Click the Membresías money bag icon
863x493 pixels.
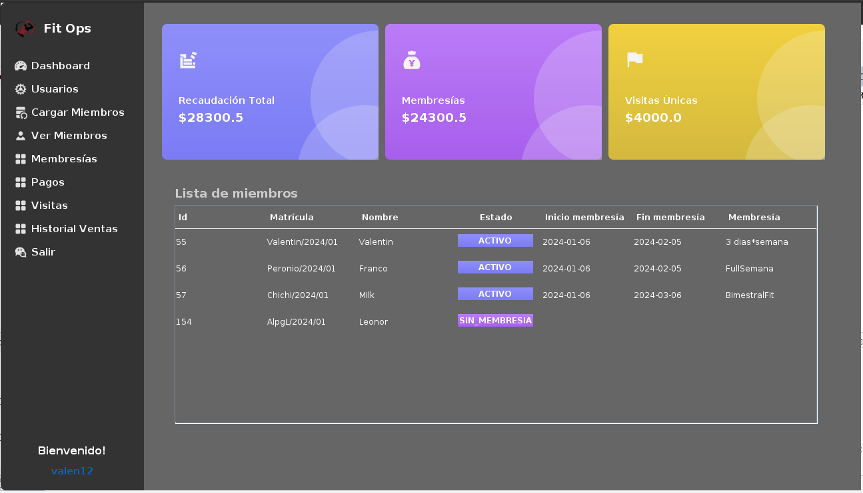[x=412, y=61]
